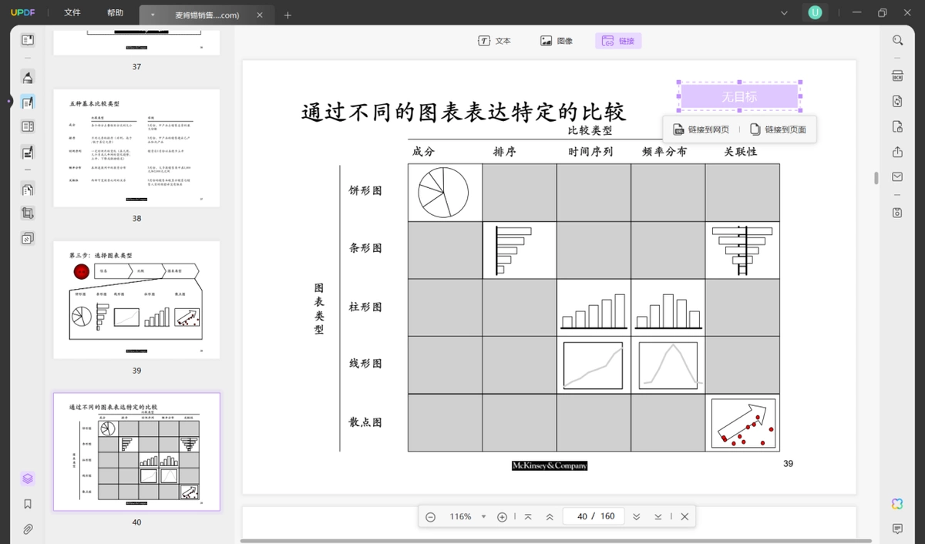Viewport: 925px width, 544px height.
Task: Select the crop pages tool icon
Action: click(x=28, y=213)
